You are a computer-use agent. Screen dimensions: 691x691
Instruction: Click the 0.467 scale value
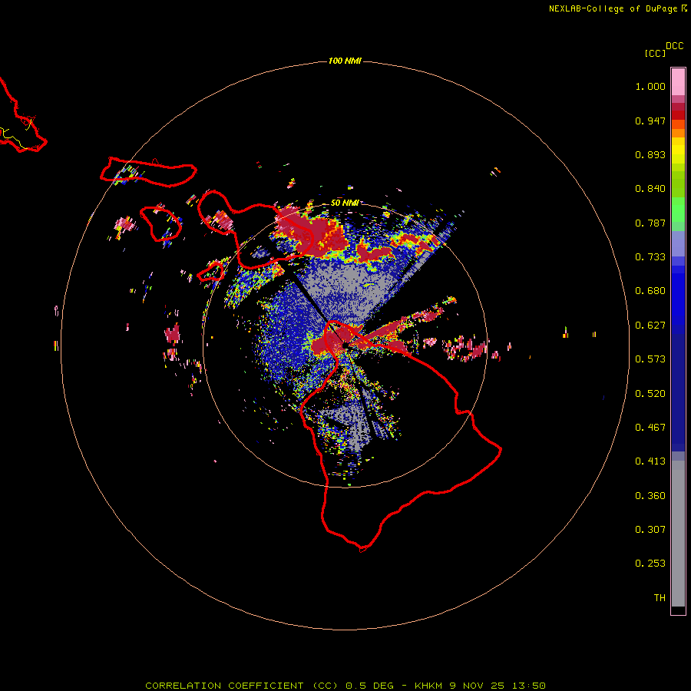pyautogui.click(x=650, y=428)
